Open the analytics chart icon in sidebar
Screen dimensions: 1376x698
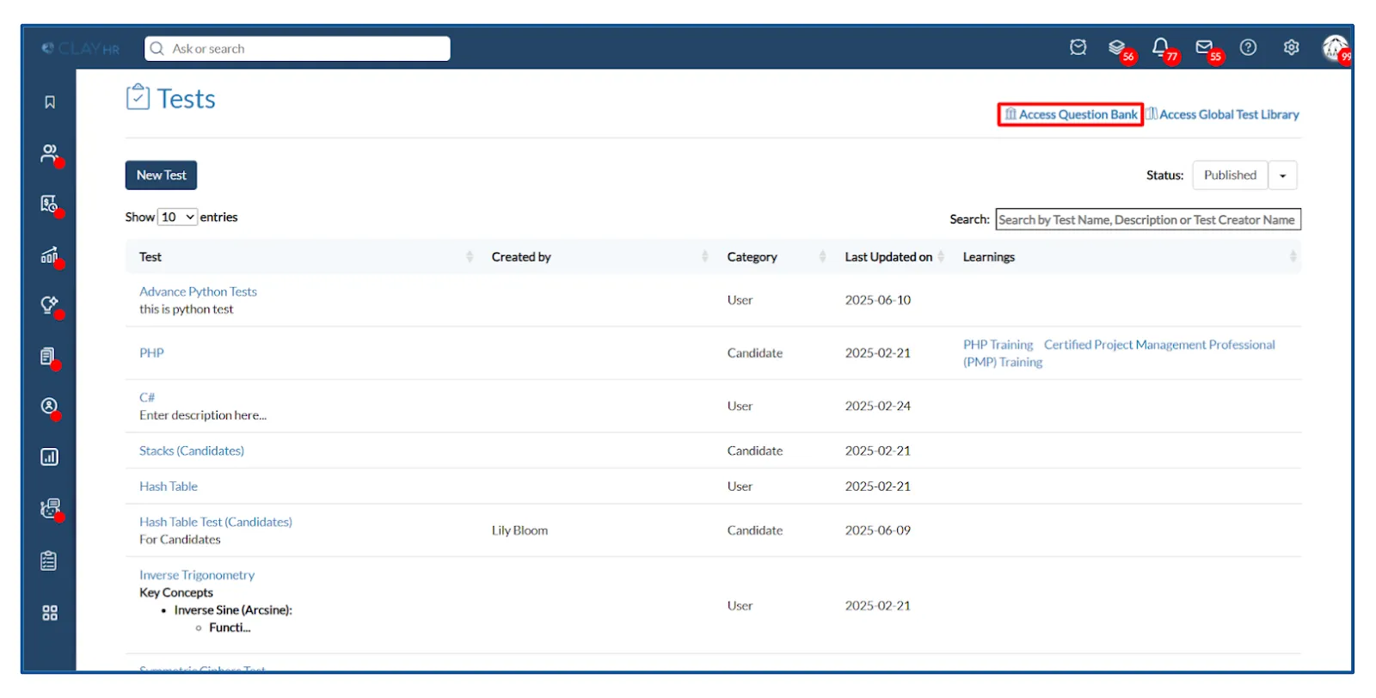(x=50, y=255)
